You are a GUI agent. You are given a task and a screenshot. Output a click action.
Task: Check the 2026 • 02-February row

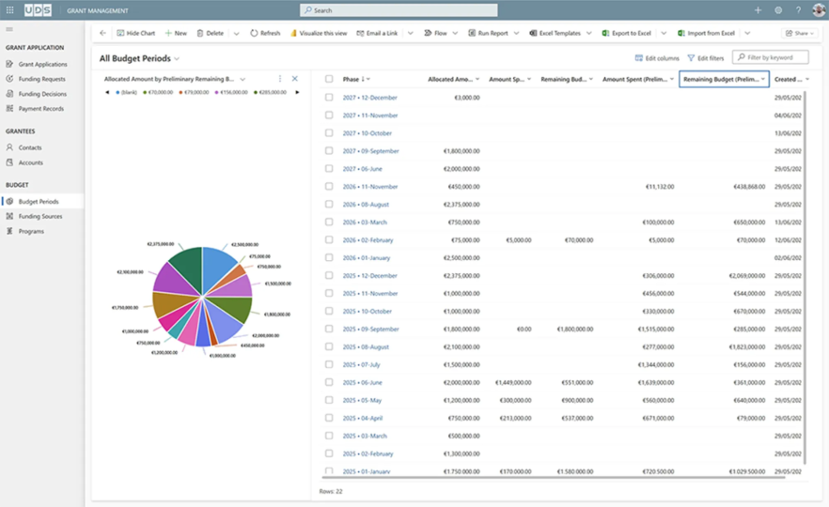pos(329,239)
